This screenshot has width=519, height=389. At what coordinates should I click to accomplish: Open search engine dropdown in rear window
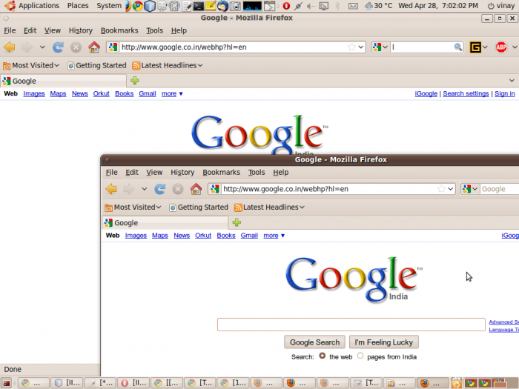click(385, 47)
